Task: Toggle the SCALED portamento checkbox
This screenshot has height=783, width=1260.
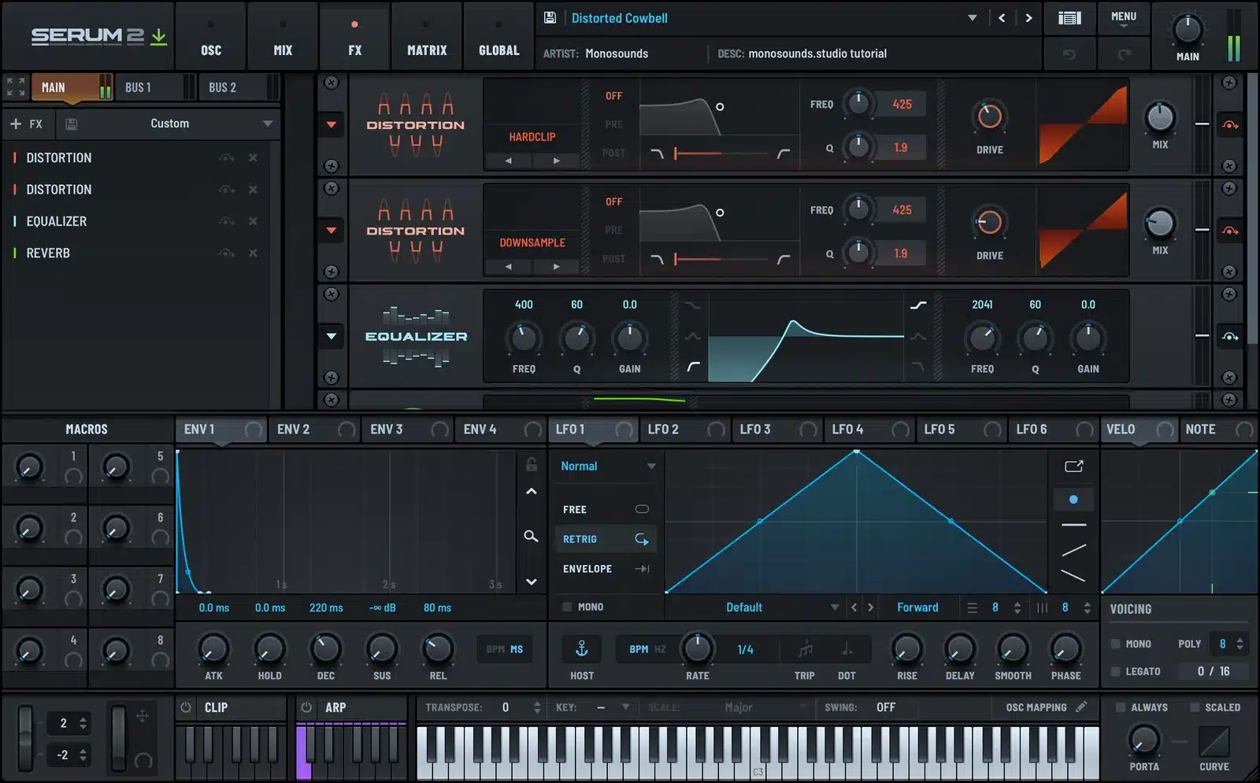Action: (1195, 707)
